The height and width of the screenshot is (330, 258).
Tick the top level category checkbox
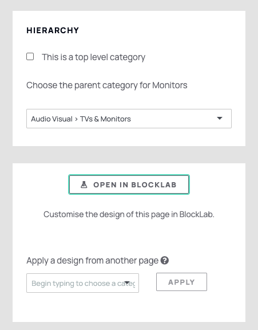(30, 57)
